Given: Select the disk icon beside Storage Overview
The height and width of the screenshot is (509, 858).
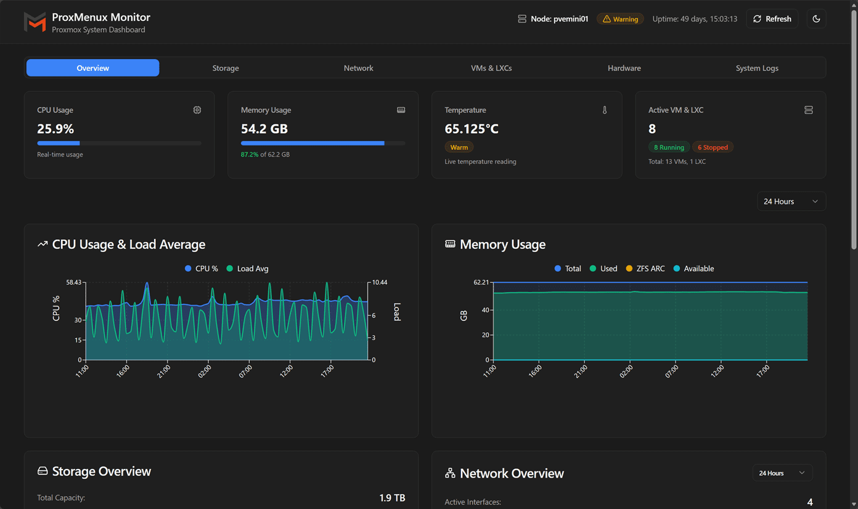Looking at the screenshot, I should (x=42, y=471).
